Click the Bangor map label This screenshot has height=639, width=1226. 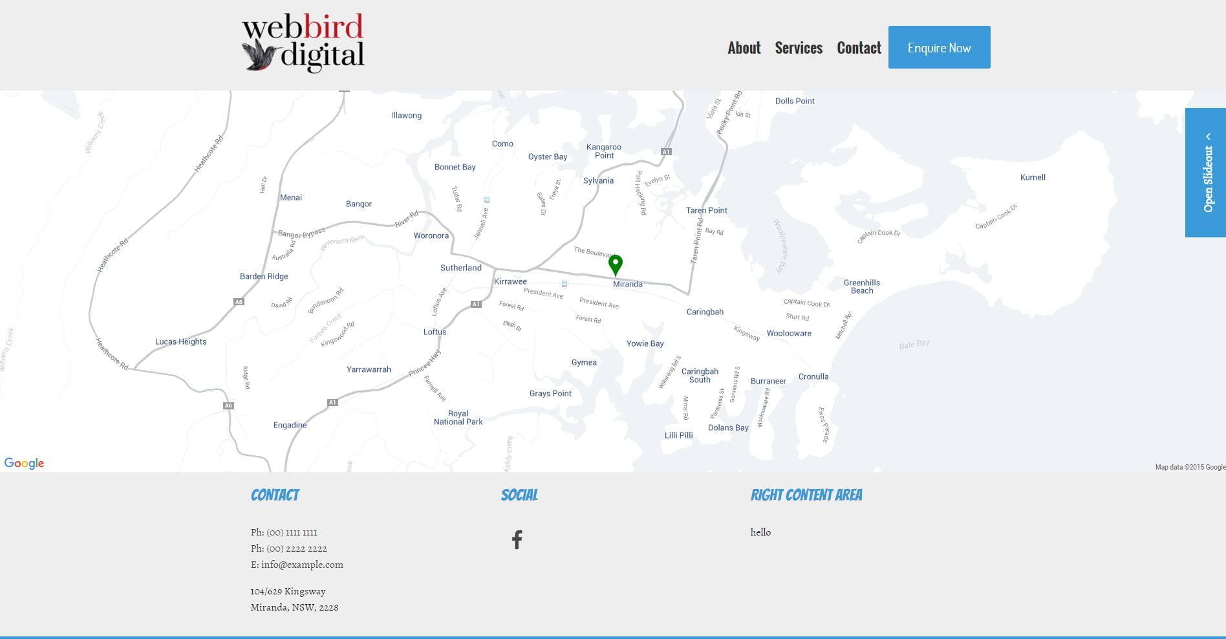point(359,204)
